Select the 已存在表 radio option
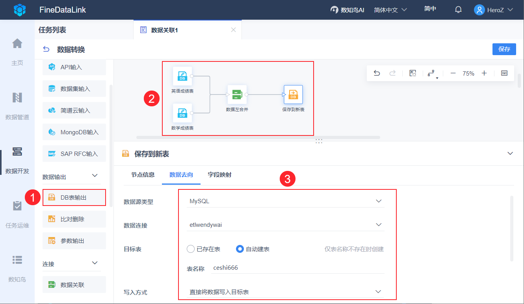This screenshot has width=524, height=304. coord(191,249)
